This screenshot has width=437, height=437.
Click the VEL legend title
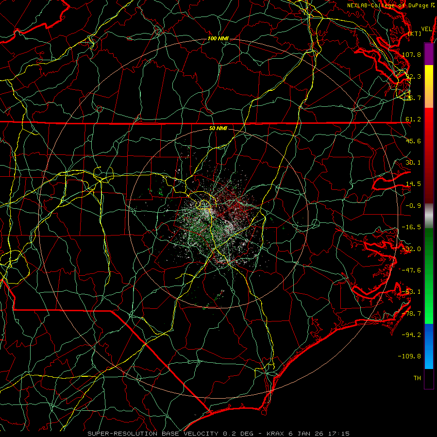tap(426, 29)
